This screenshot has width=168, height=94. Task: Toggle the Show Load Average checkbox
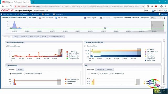[x=7, y=46]
